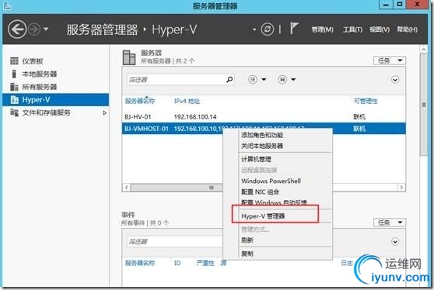Click the refresh icon in the header

[267, 29]
